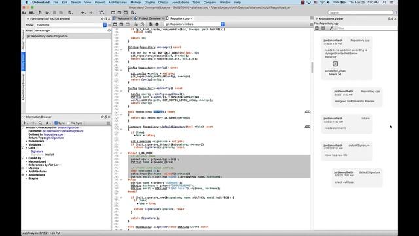419x236 pixels.
Task: Open the graph tool icon in main toolbar
Action: pyautogui.click(x=101, y=12)
